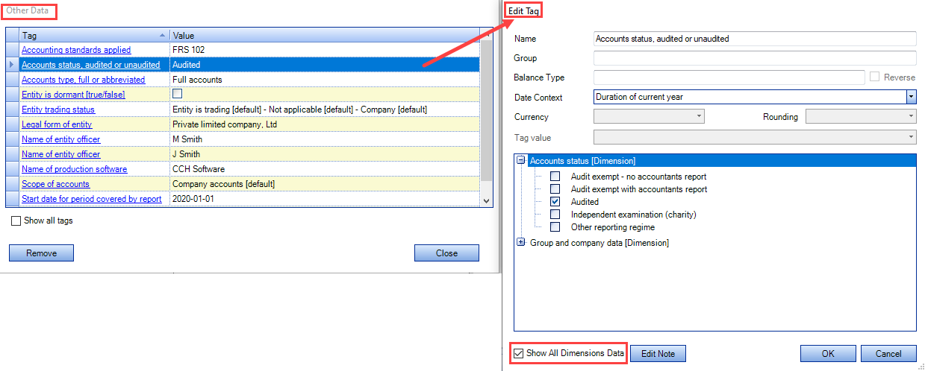Open 'Legal form of entity' tag link
The image size is (925, 371).
57,124
